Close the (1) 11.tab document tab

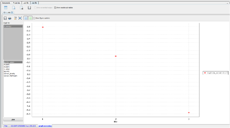coord(12,13)
